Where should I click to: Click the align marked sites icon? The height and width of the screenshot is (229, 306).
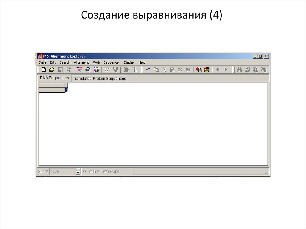click(x=135, y=70)
